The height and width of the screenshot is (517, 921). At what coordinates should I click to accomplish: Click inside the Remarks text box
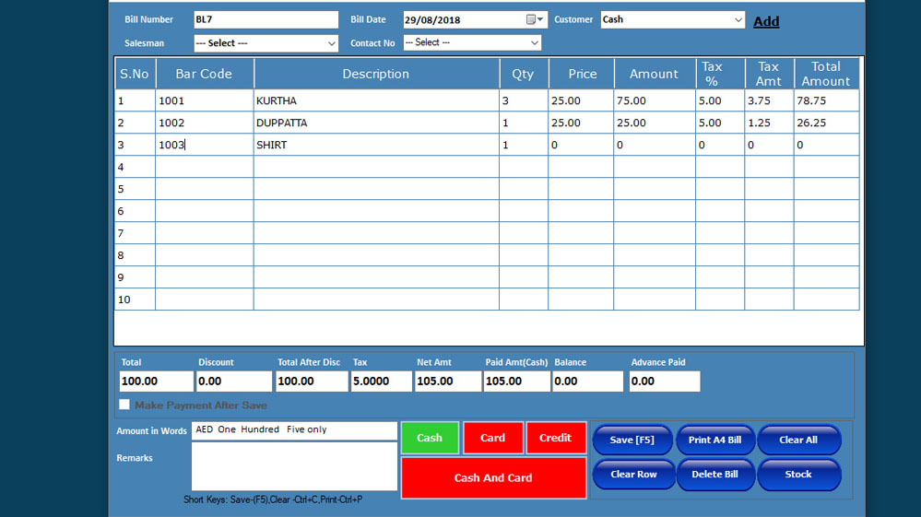(294, 466)
